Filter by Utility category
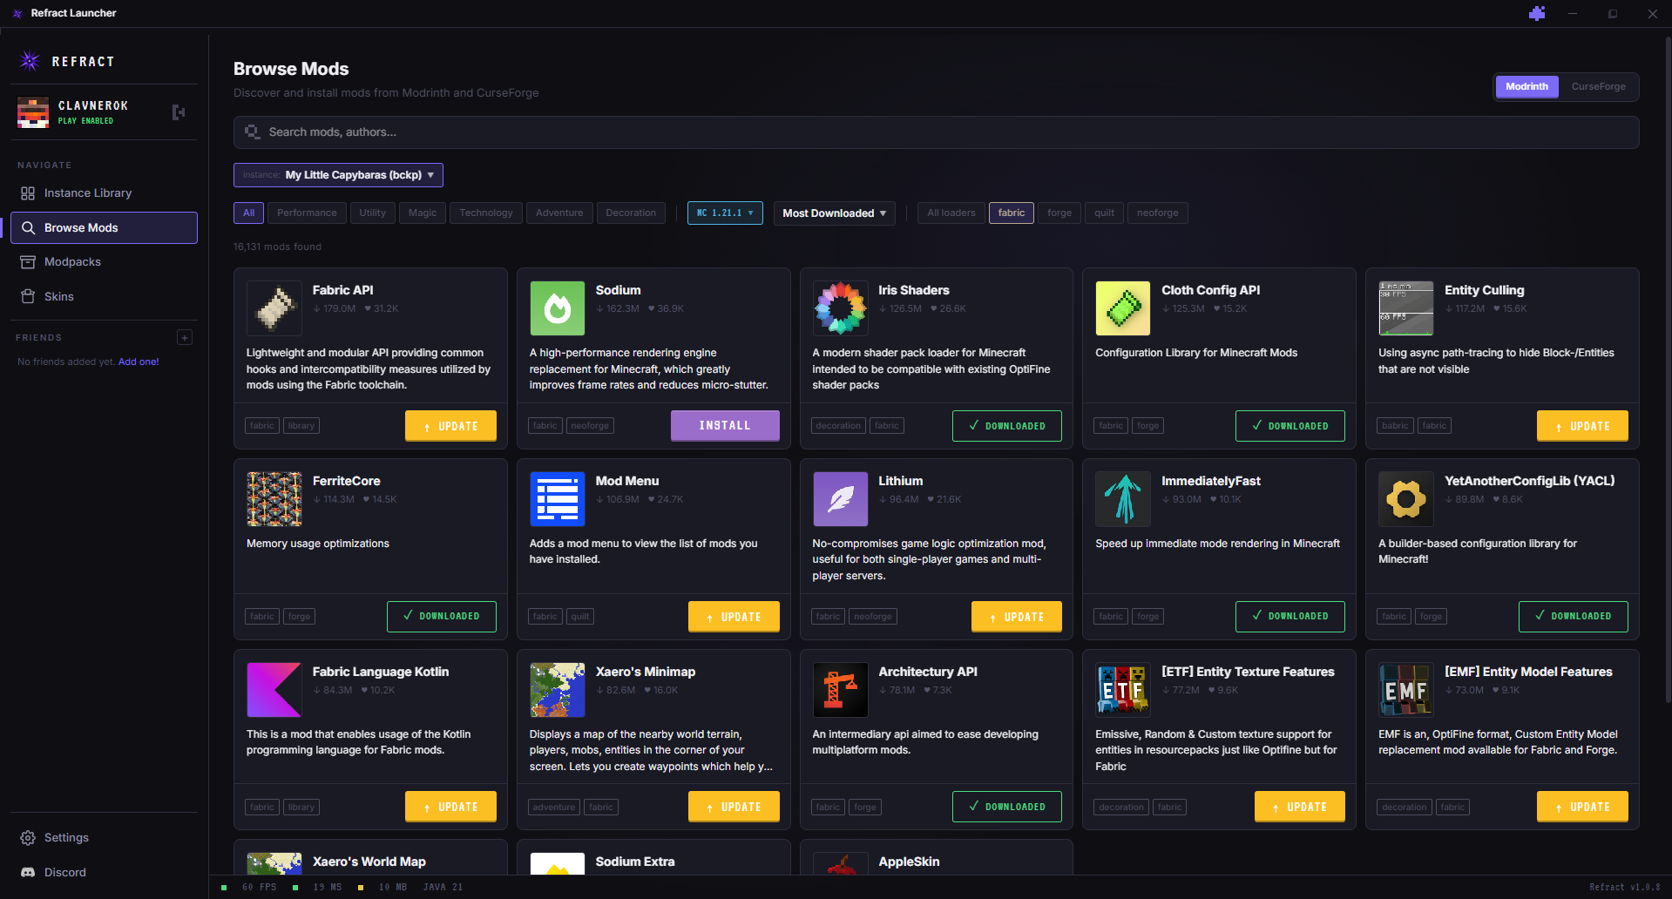Viewport: 1672px width, 899px height. [373, 213]
